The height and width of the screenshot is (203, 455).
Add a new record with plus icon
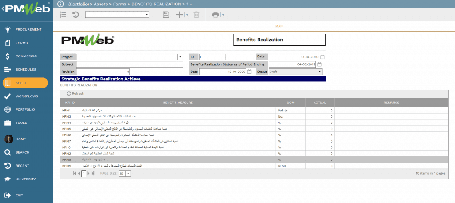pyautogui.click(x=180, y=15)
